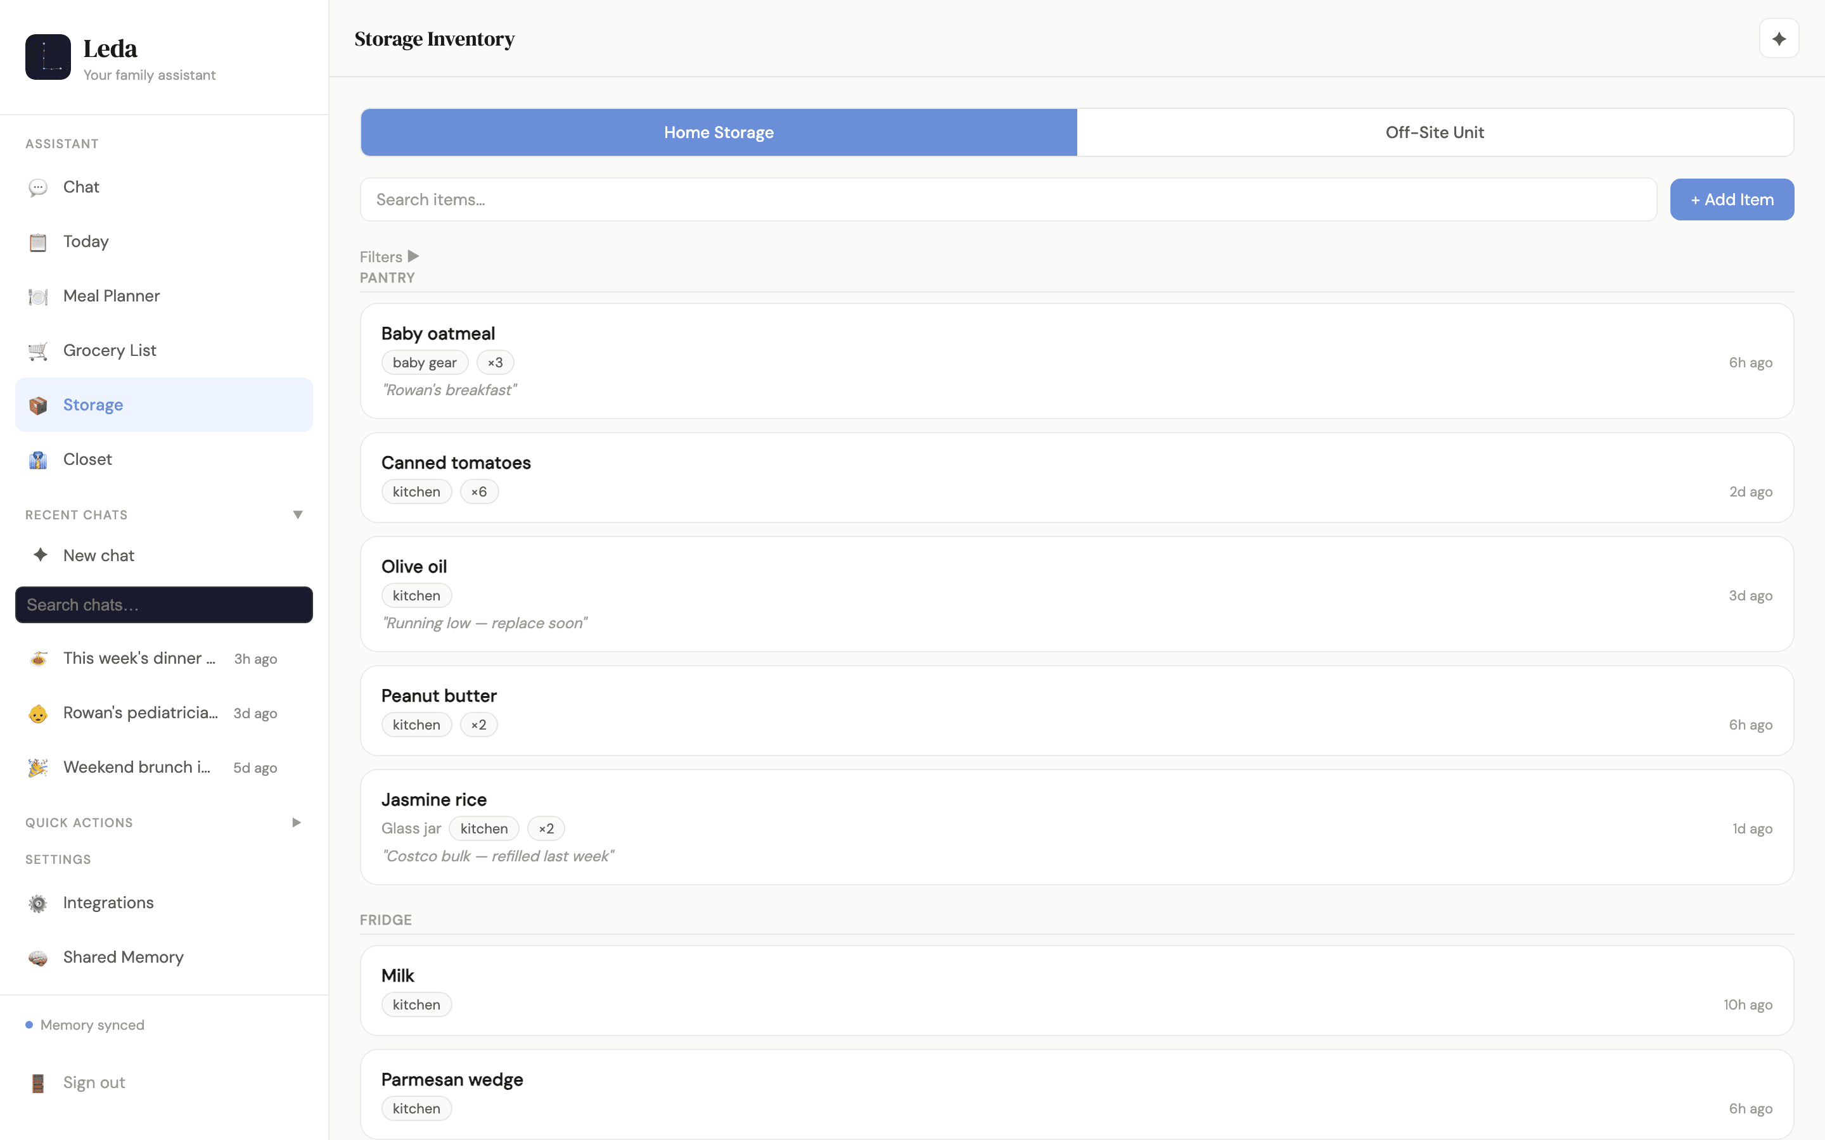Open the Olive oil item
Screen dimensions: 1825x1140
point(1077,594)
